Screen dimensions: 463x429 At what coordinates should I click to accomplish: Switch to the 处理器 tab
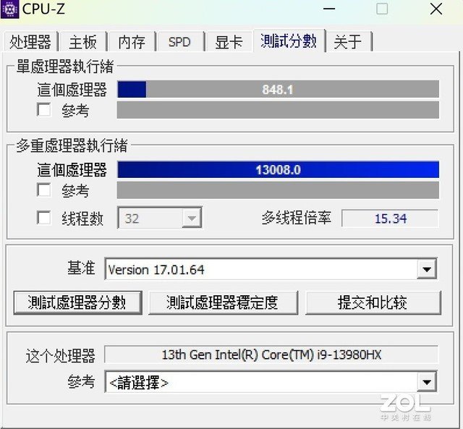[30, 42]
